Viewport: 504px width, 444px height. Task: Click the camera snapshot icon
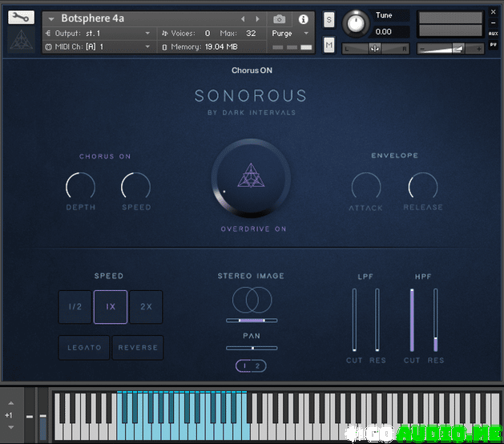pos(279,19)
